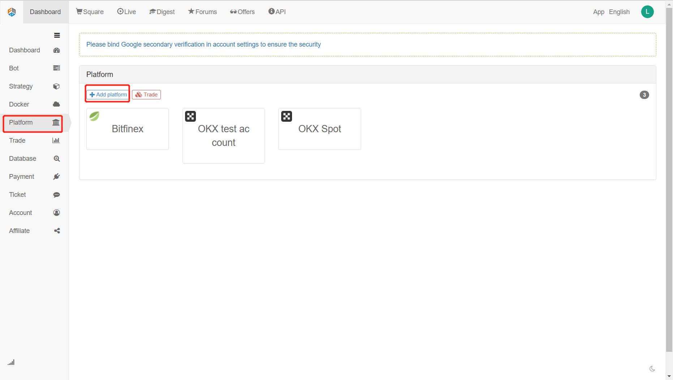Go to Dashboard in the sidebar

[34, 50]
